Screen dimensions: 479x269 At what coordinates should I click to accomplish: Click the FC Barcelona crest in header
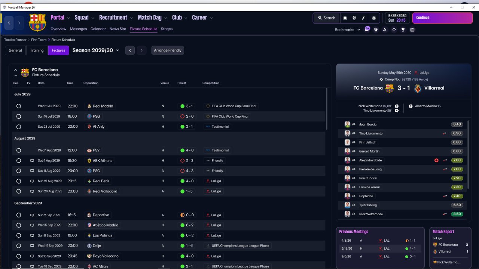pyautogui.click(x=37, y=22)
